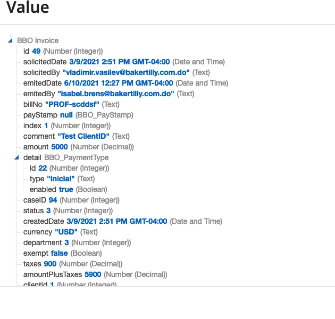Click the Value heading
Image resolution: width=335 pixels, height=319 pixels.
[28, 7]
